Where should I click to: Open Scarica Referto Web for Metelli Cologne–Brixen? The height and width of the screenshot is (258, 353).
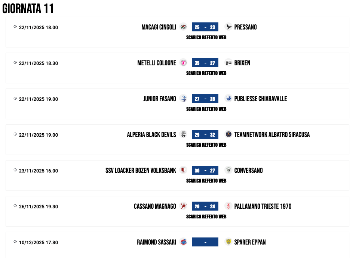206,73
